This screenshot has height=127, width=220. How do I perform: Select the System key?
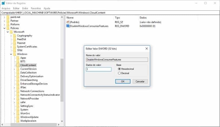(24, 110)
